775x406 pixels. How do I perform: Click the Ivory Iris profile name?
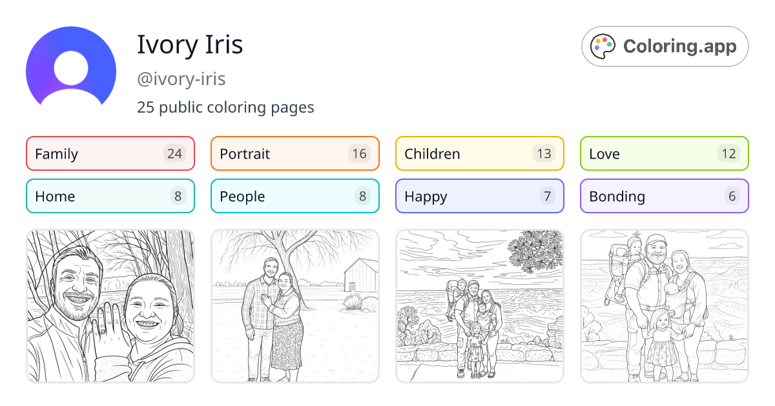tap(189, 44)
